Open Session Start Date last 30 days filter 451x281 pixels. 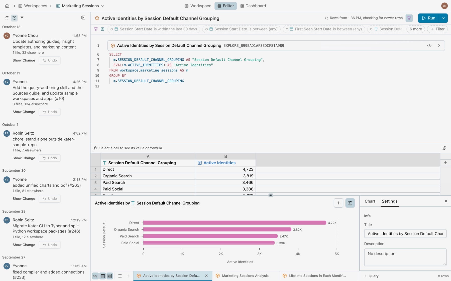click(154, 29)
